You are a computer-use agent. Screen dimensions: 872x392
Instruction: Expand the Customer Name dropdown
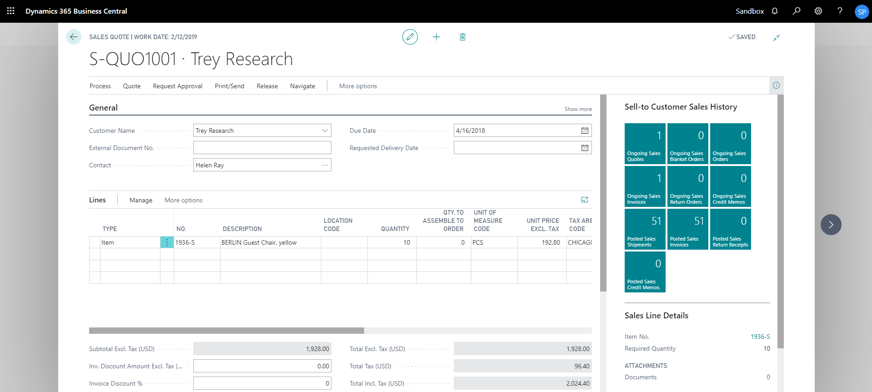click(x=325, y=131)
